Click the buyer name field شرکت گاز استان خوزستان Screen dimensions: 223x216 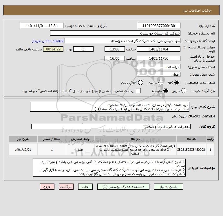coord(115,33)
